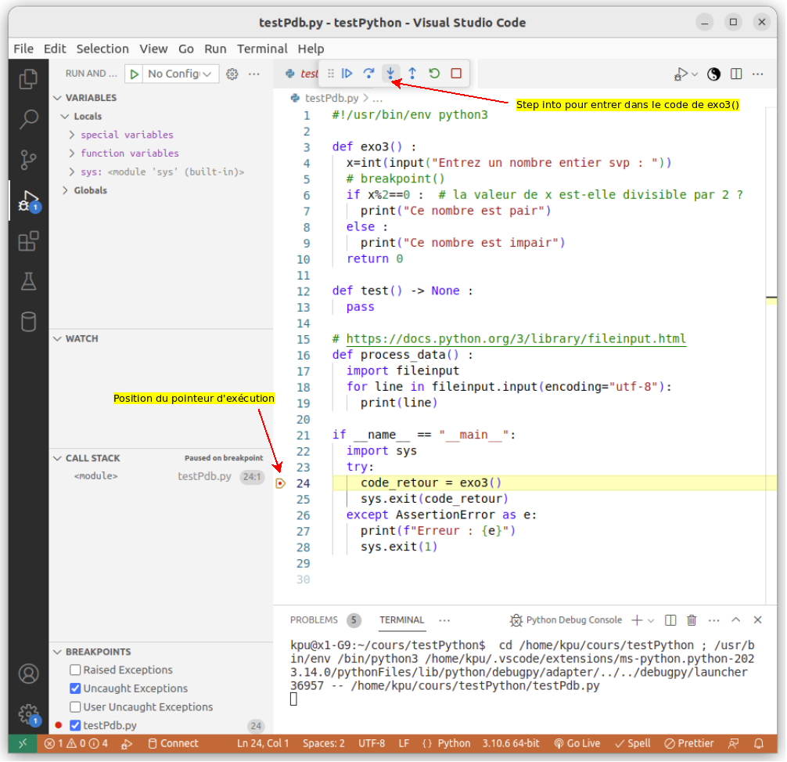
Task: Open editor more actions ellipsis
Action: [758, 74]
